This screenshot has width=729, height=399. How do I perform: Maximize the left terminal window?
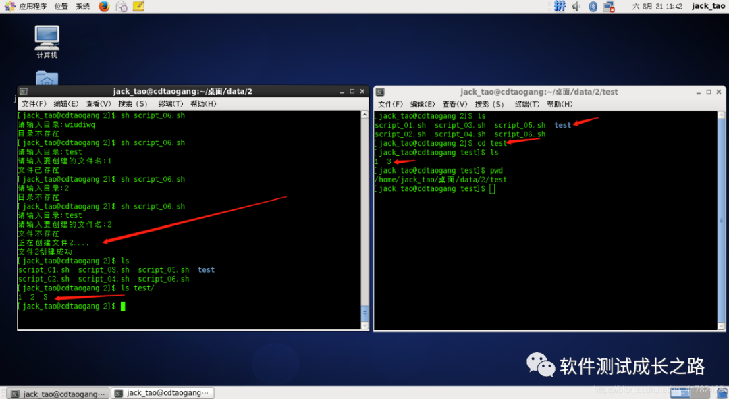(x=352, y=92)
